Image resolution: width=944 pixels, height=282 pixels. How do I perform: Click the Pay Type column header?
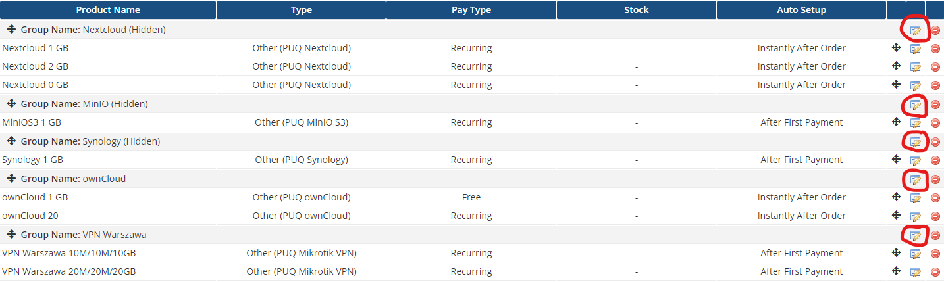point(471,10)
